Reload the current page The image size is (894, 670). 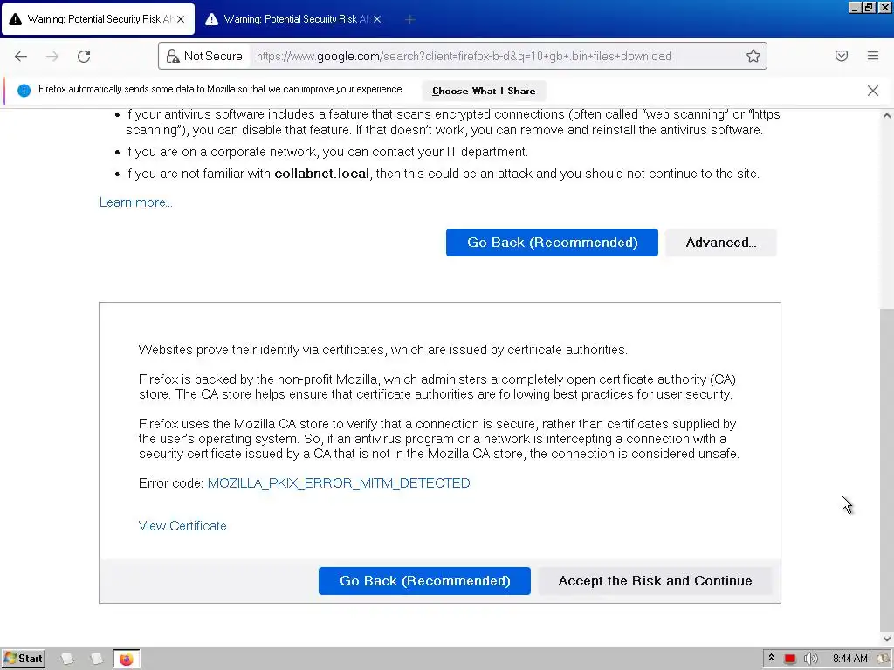coord(84,56)
